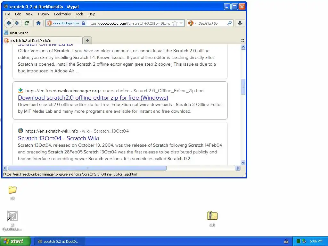The image size is (328, 246).
Task: Open the Downloads arrow button
Action: coord(240,23)
